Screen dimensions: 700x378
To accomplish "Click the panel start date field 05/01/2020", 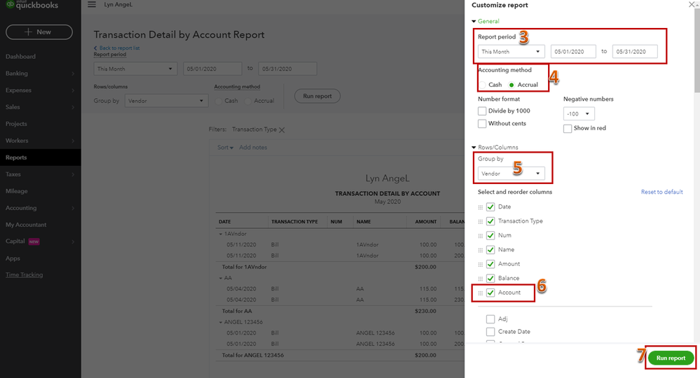I will [x=573, y=52].
